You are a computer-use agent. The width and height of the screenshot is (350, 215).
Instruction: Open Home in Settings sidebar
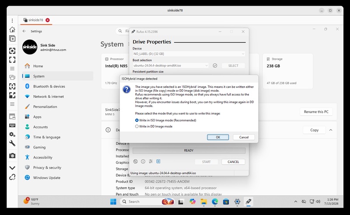(58, 66)
